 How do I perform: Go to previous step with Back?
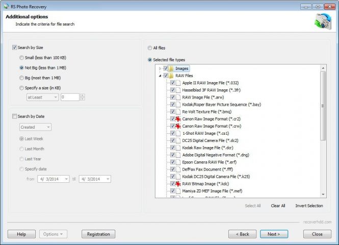point(242,234)
